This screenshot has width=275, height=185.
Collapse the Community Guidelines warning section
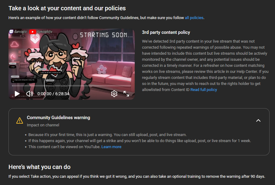point(258,121)
